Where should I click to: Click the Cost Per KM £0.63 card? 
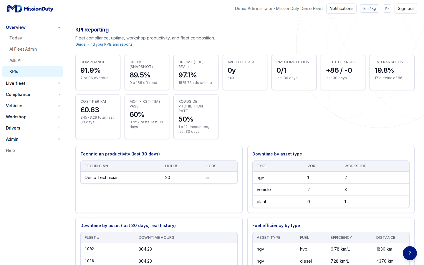point(98,117)
